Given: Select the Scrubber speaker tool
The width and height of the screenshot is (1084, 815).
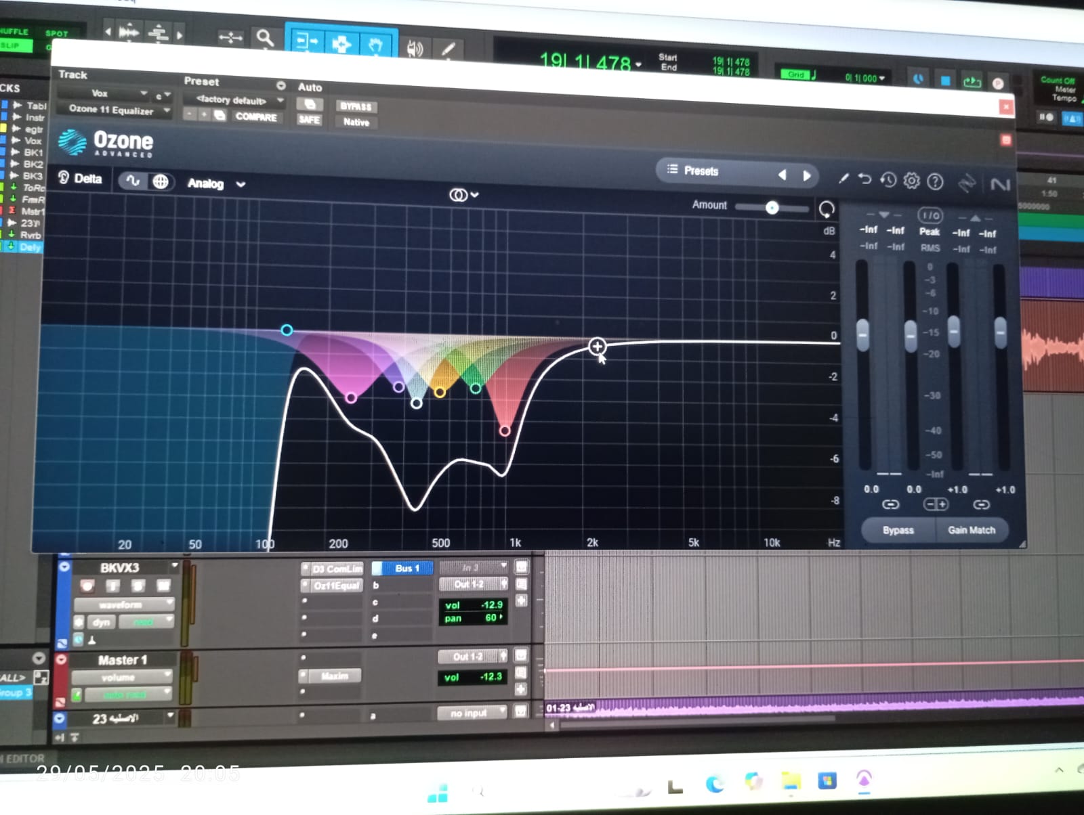Looking at the screenshot, I should pyautogui.click(x=414, y=48).
